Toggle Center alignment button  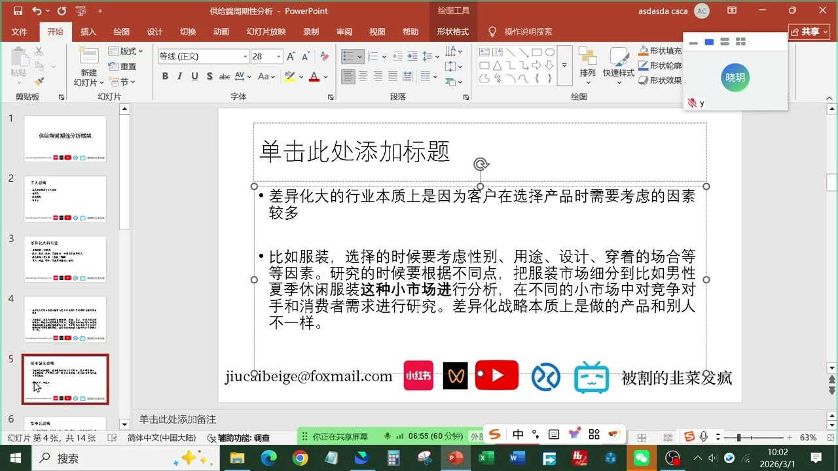point(363,77)
